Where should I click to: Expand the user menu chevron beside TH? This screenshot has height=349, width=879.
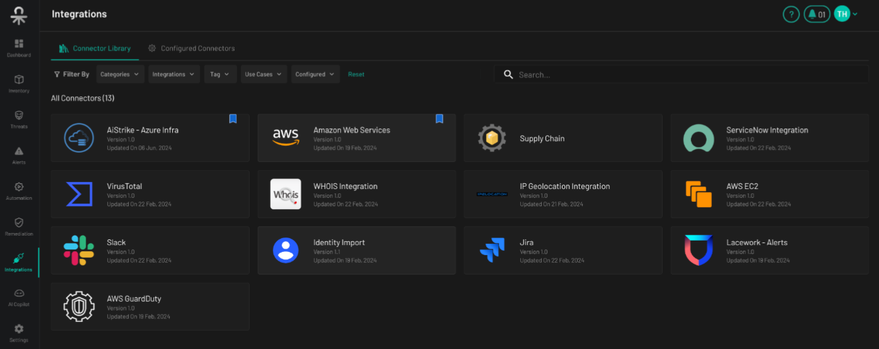click(855, 14)
